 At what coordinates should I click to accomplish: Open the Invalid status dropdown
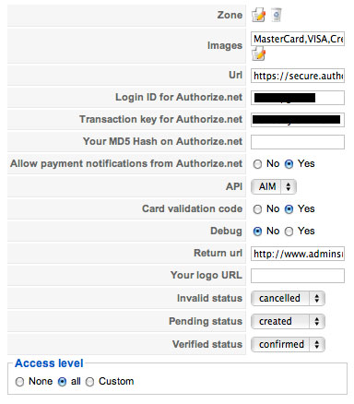pyautogui.click(x=288, y=298)
